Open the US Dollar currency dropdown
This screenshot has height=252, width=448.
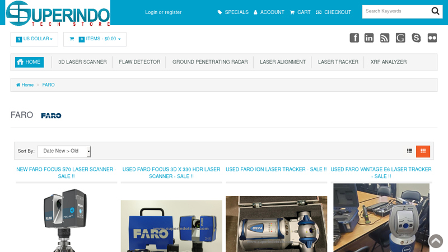tap(34, 39)
